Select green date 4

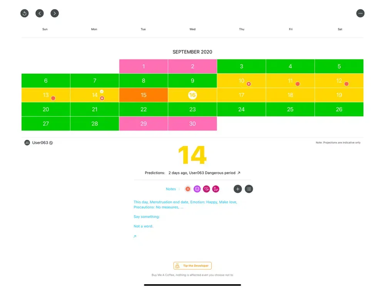pyautogui.click(x=290, y=66)
